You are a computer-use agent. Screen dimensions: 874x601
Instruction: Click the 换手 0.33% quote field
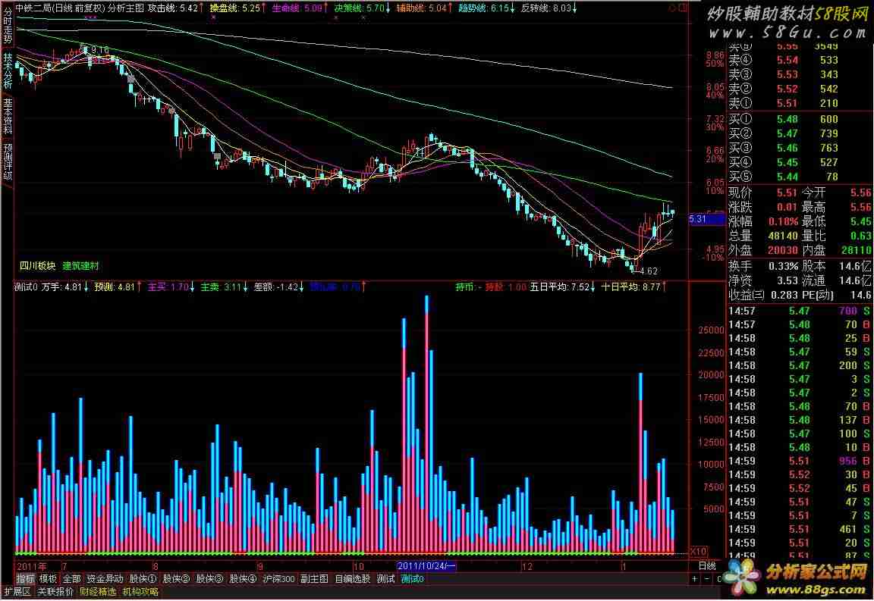coord(763,266)
